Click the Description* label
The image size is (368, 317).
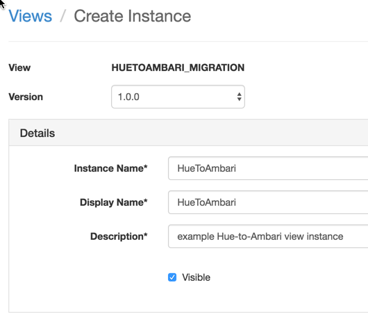point(119,236)
